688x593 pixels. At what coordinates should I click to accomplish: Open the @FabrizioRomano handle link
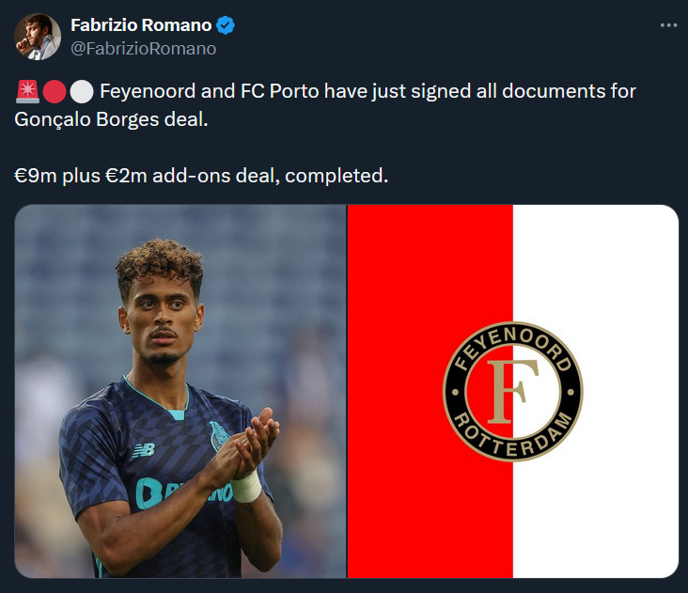coord(144,49)
